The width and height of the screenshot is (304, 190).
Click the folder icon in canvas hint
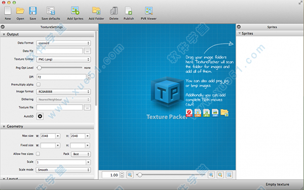[224, 113]
